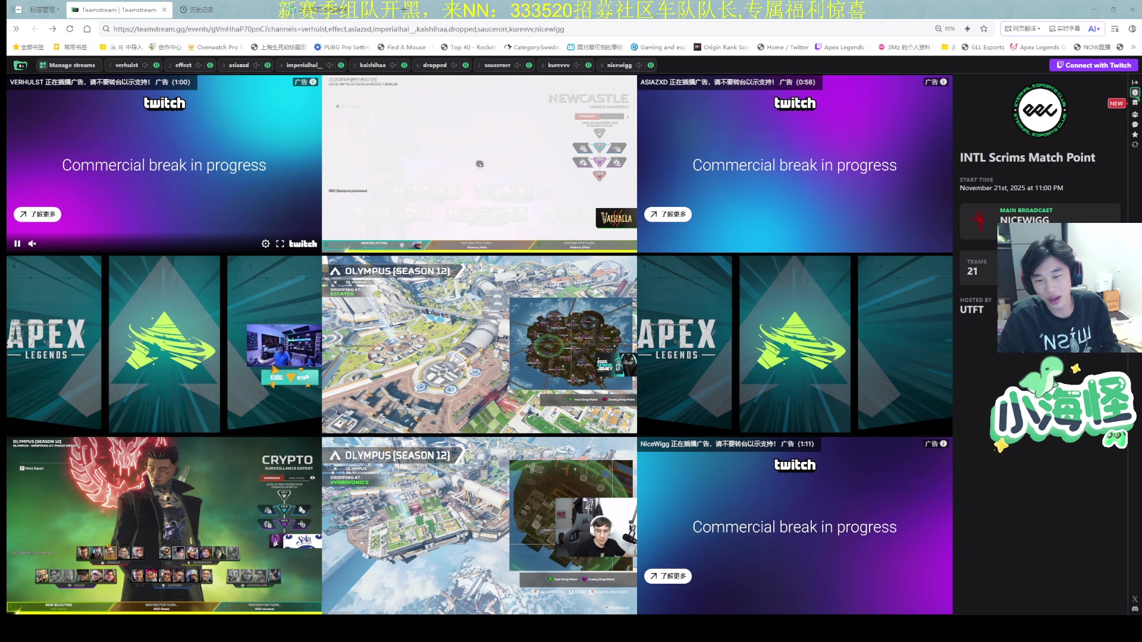1142x642 pixels.
Task: Click the Teamstream logo icon
Action: click(x=21, y=65)
